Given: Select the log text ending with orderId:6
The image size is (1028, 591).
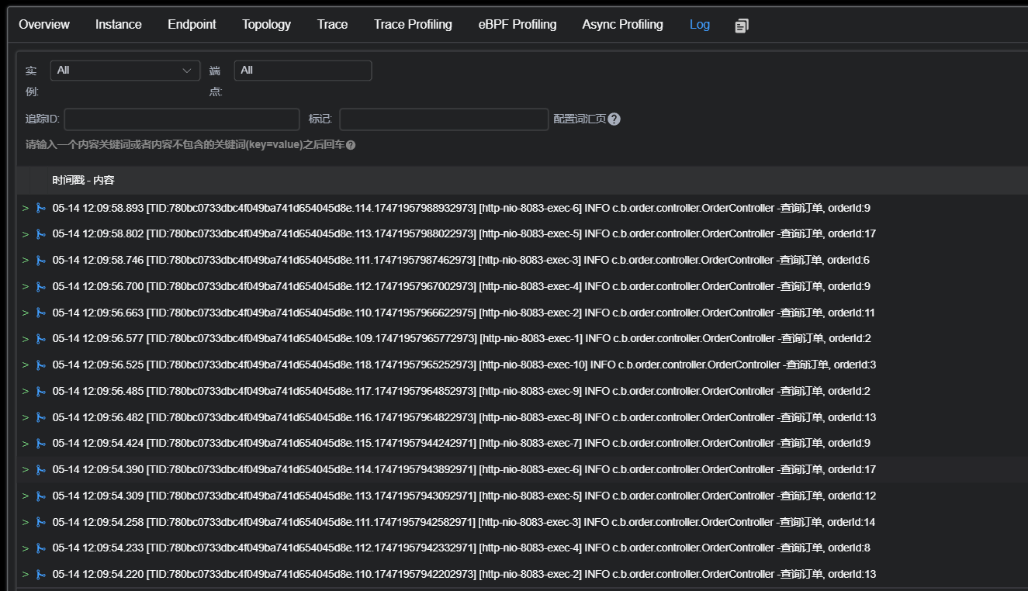Looking at the screenshot, I should pos(461,261).
